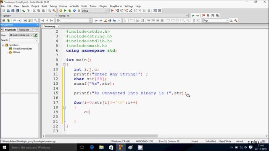Open the <global> scope dropdown
The height and width of the screenshot is (151, 269).
coord(56,16)
